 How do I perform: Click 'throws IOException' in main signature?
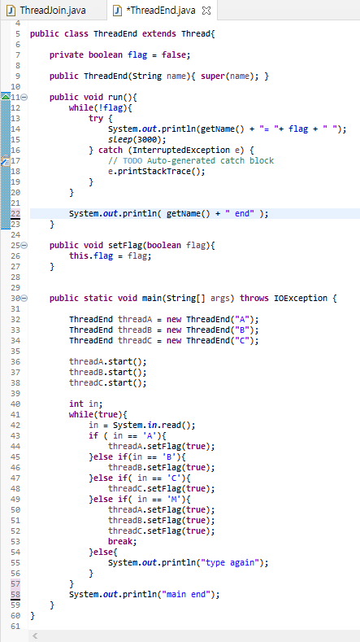pos(284,299)
